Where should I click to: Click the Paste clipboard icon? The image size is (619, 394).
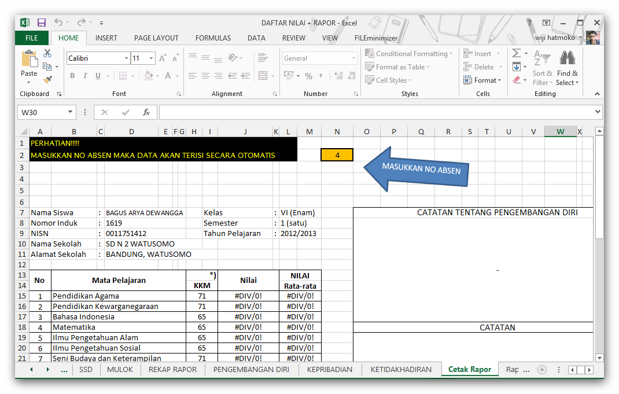coord(29,58)
